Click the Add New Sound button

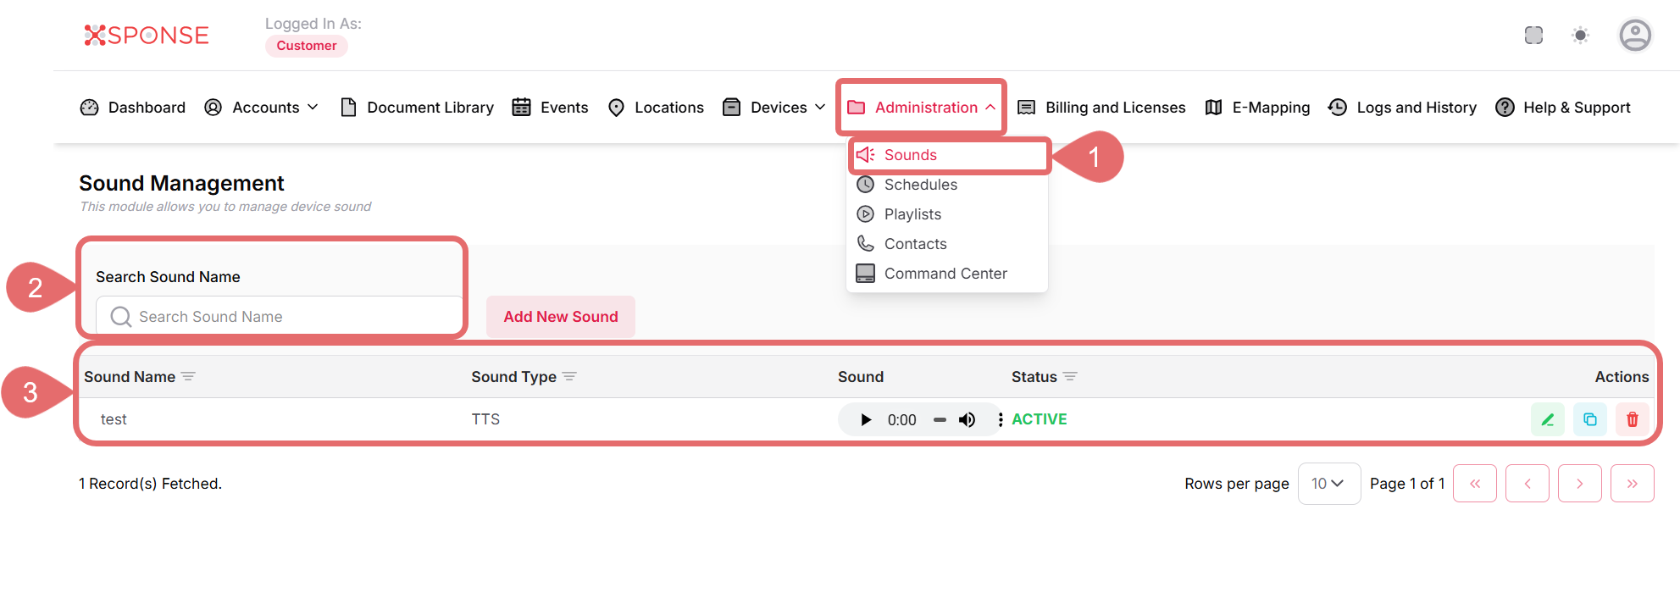(560, 317)
